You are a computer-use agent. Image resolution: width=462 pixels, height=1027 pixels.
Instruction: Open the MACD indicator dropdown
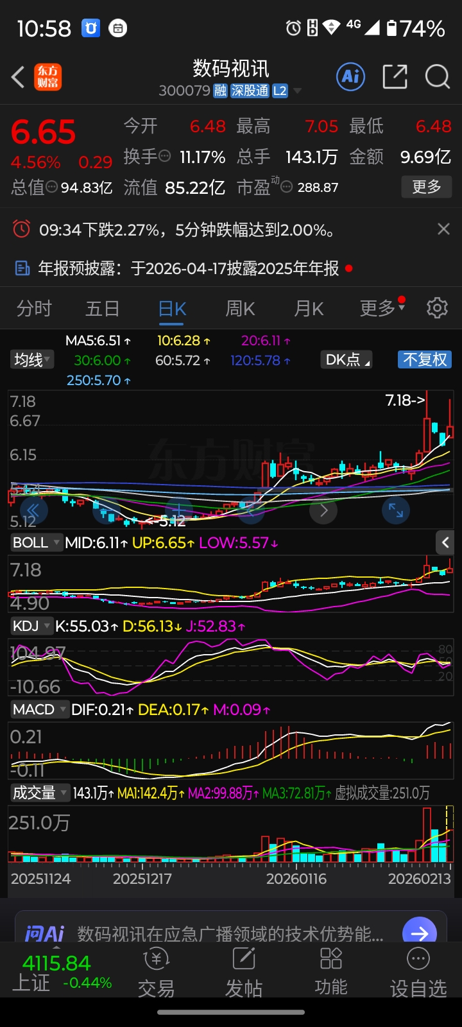pyautogui.click(x=40, y=709)
